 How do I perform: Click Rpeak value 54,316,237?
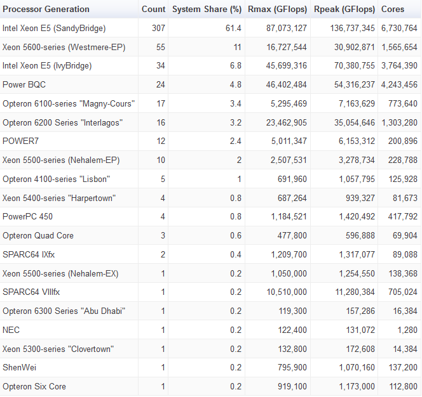(x=355, y=84)
